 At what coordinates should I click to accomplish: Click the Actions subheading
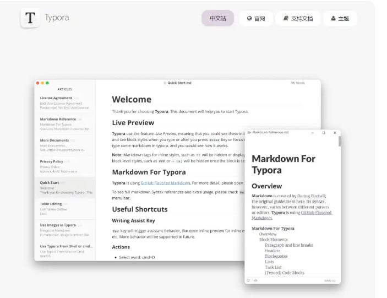pyautogui.click(x=121, y=247)
